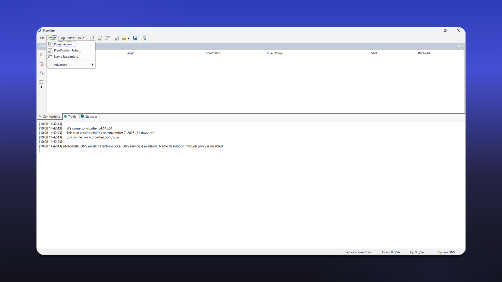
Task: Click 'Down 0 B/sec' status bar entry
Action: coord(391,252)
